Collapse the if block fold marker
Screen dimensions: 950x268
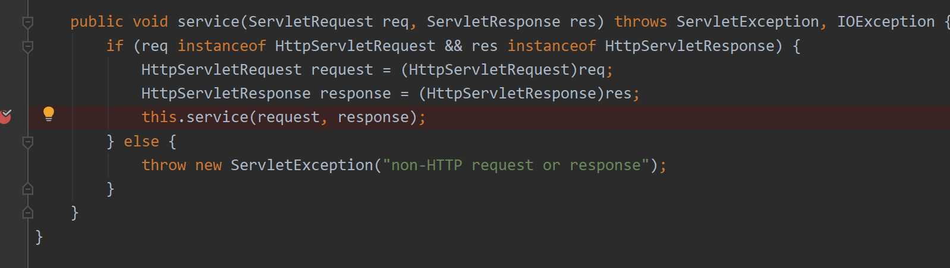click(27, 46)
